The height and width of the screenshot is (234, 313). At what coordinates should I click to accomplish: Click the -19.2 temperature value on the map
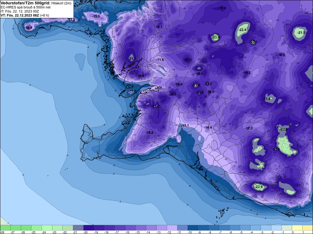click(x=247, y=73)
